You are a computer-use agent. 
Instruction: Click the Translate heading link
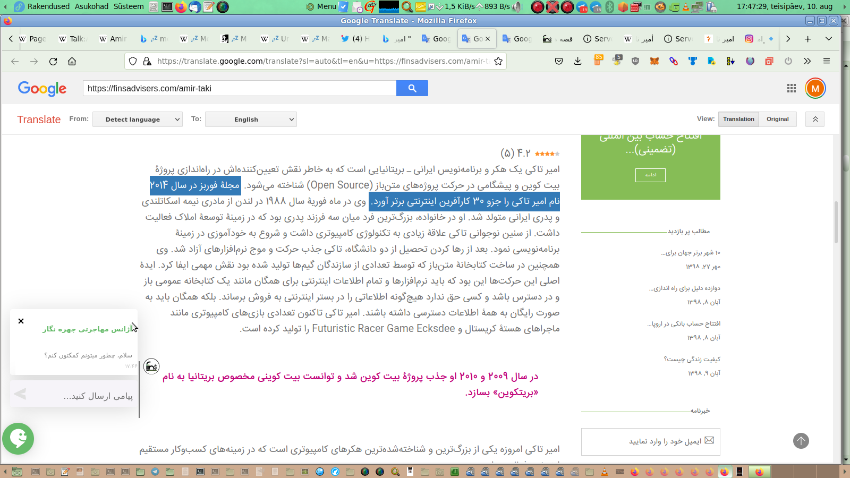(39, 119)
